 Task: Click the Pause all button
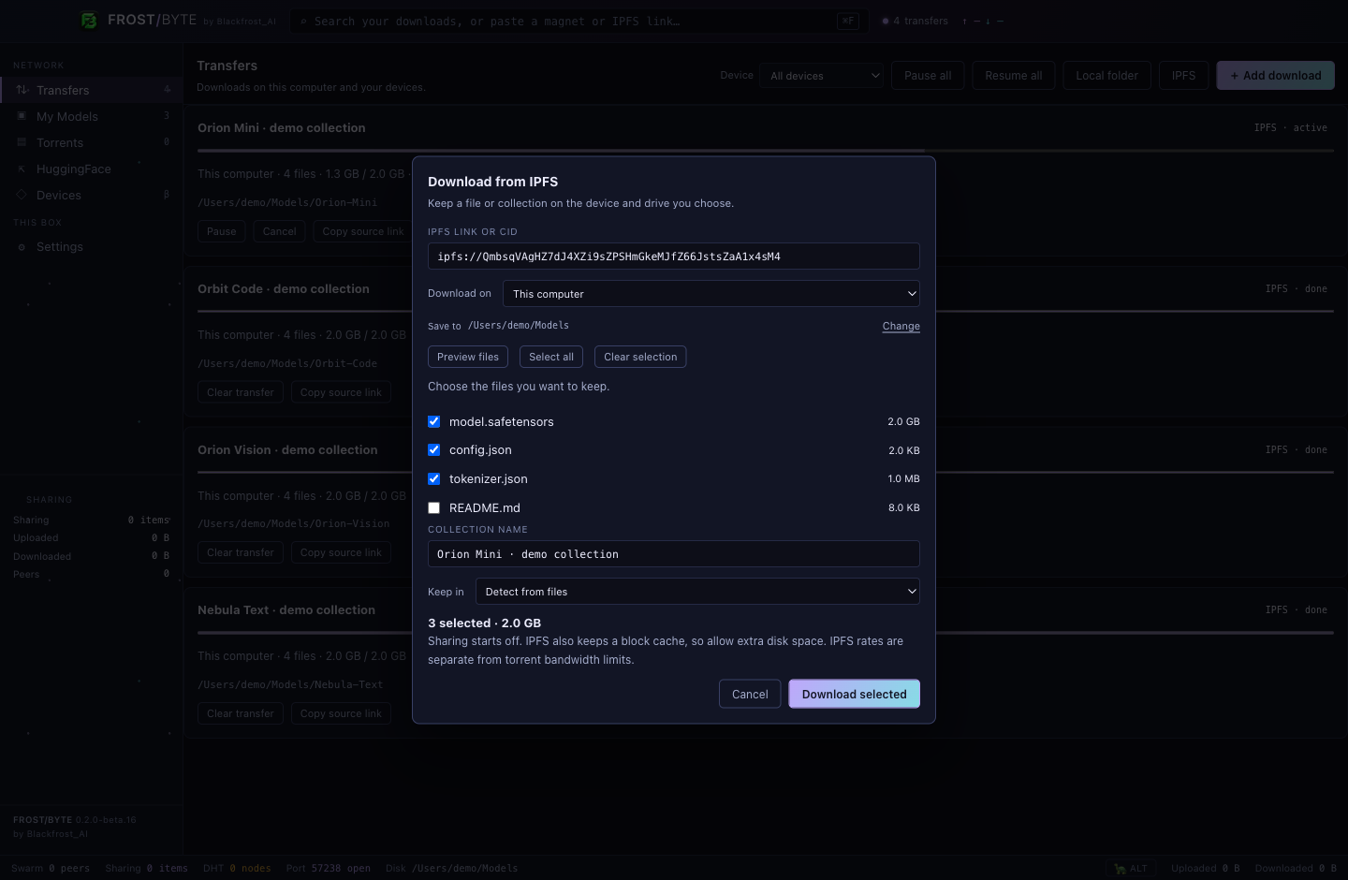tap(928, 76)
